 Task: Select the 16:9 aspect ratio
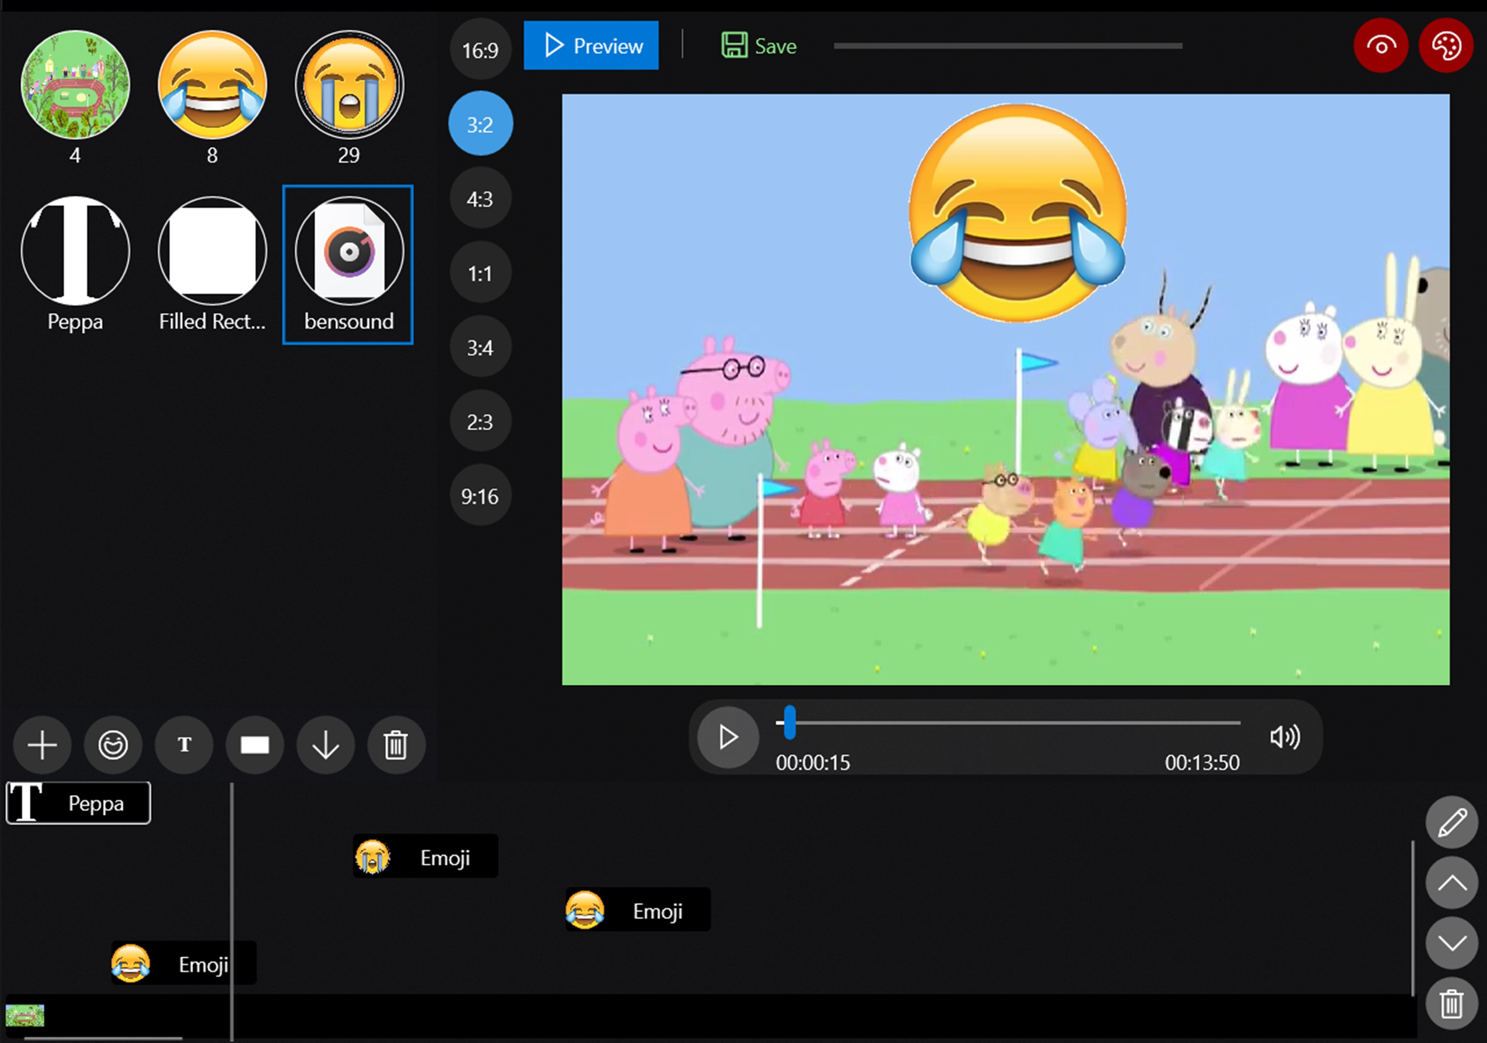pos(480,50)
